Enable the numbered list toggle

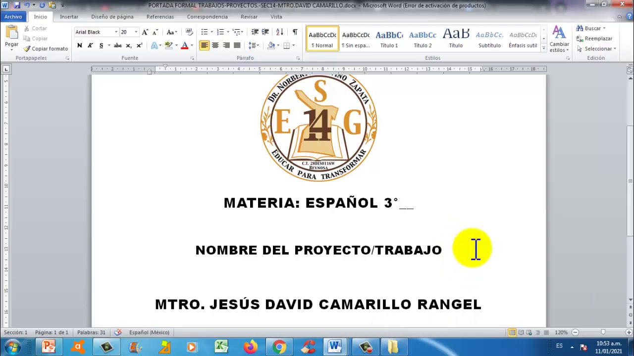(219, 32)
